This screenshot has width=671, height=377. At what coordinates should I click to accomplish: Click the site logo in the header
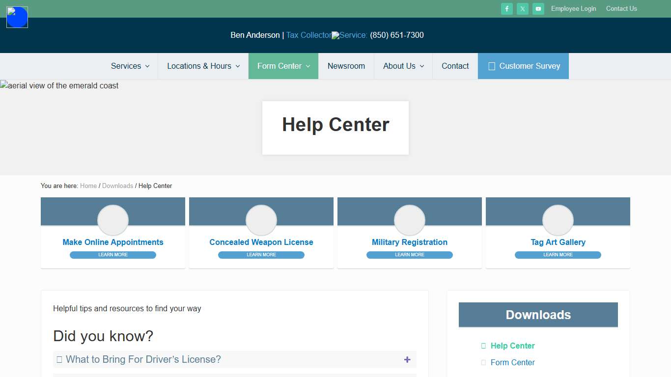(17, 17)
